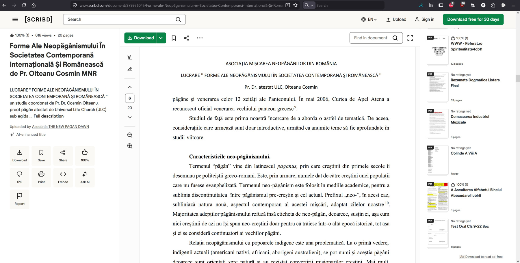Open the Full description link
This screenshot has width=520, height=263.
pos(49,116)
